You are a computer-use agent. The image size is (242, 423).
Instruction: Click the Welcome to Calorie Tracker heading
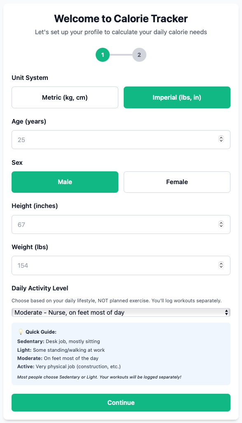121,19
